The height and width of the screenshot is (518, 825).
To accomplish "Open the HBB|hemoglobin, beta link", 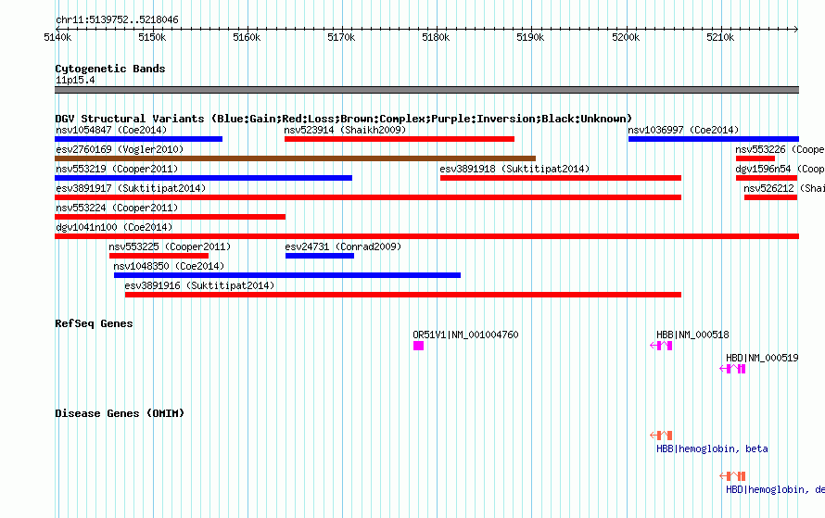I will pos(713,449).
